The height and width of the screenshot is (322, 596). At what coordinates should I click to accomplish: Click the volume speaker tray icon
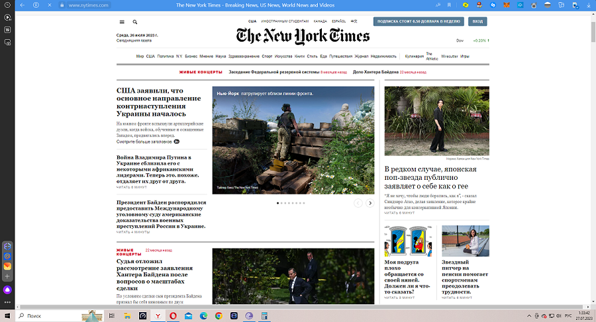[x=559, y=315]
